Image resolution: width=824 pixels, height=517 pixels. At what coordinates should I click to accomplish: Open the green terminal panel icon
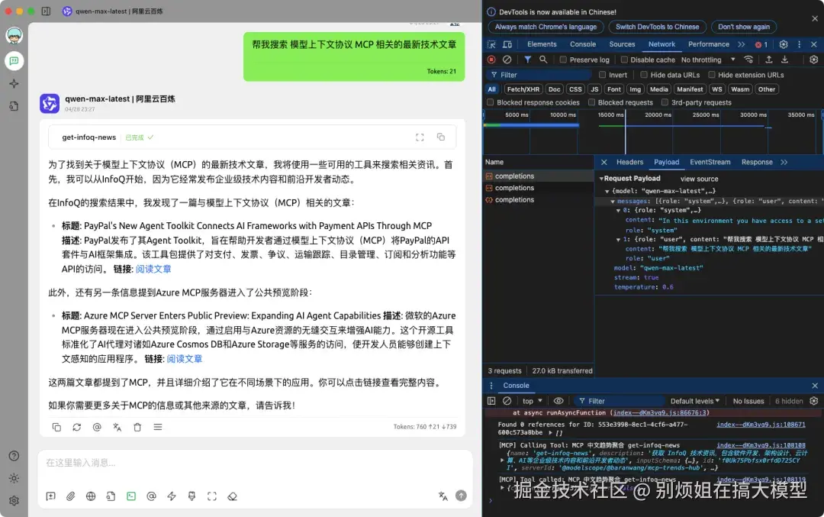pyautogui.click(x=130, y=496)
